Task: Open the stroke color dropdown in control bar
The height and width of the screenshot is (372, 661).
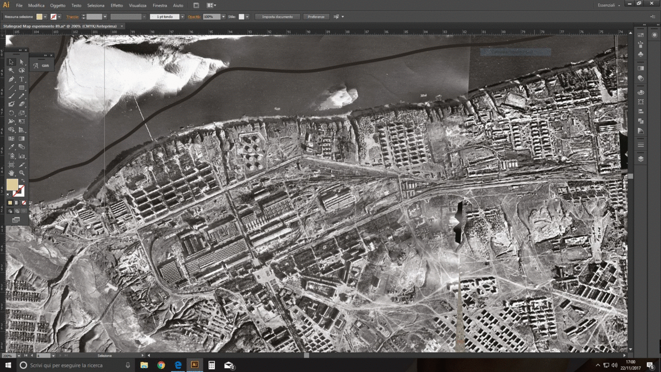Action: click(x=59, y=17)
